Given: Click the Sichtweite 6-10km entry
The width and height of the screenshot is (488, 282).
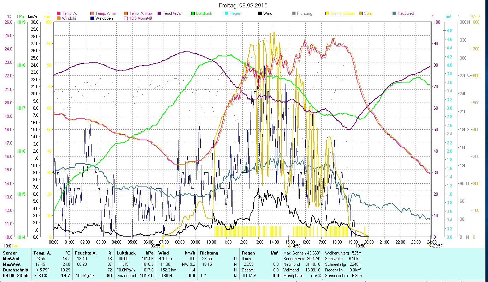Looking at the screenshot, I should (x=343, y=258).
